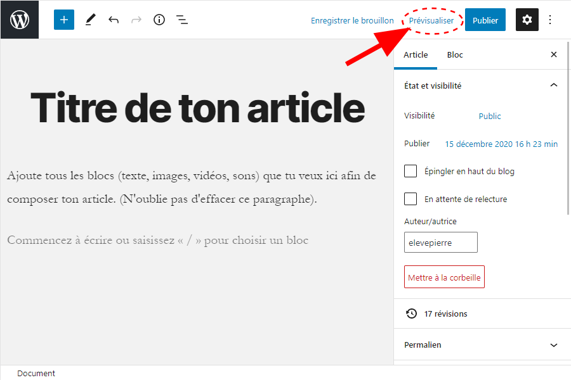Check "Épingler en haut du blog"
Screen dimensions: 571x380
(410, 171)
